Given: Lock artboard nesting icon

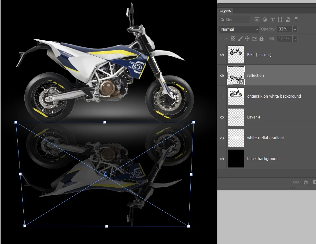Looking at the screenshot, I should point(254,39).
